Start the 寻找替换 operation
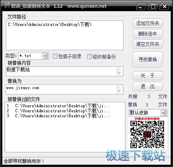The image size is (173, 167). coord(148,59)
